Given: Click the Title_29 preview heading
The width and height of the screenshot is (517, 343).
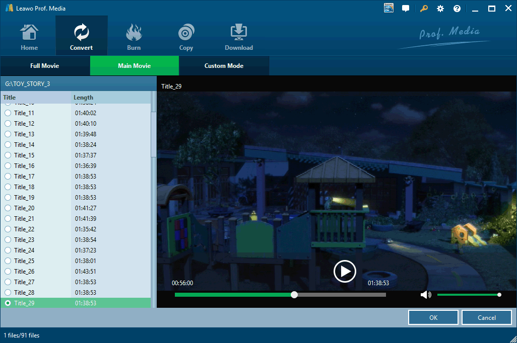Looking at the screenshot, I should 171,86.
